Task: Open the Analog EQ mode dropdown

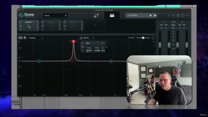Action: [x=36, y=38]
